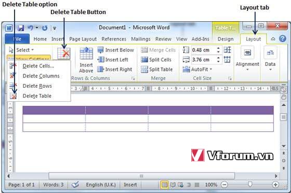Click the Insert Above button

(x=86, y=60)
